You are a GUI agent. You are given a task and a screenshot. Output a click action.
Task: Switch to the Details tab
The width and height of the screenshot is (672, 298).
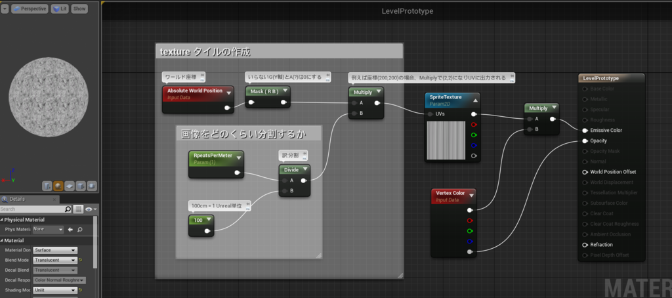pyautogui.click(x=29, y=200)
